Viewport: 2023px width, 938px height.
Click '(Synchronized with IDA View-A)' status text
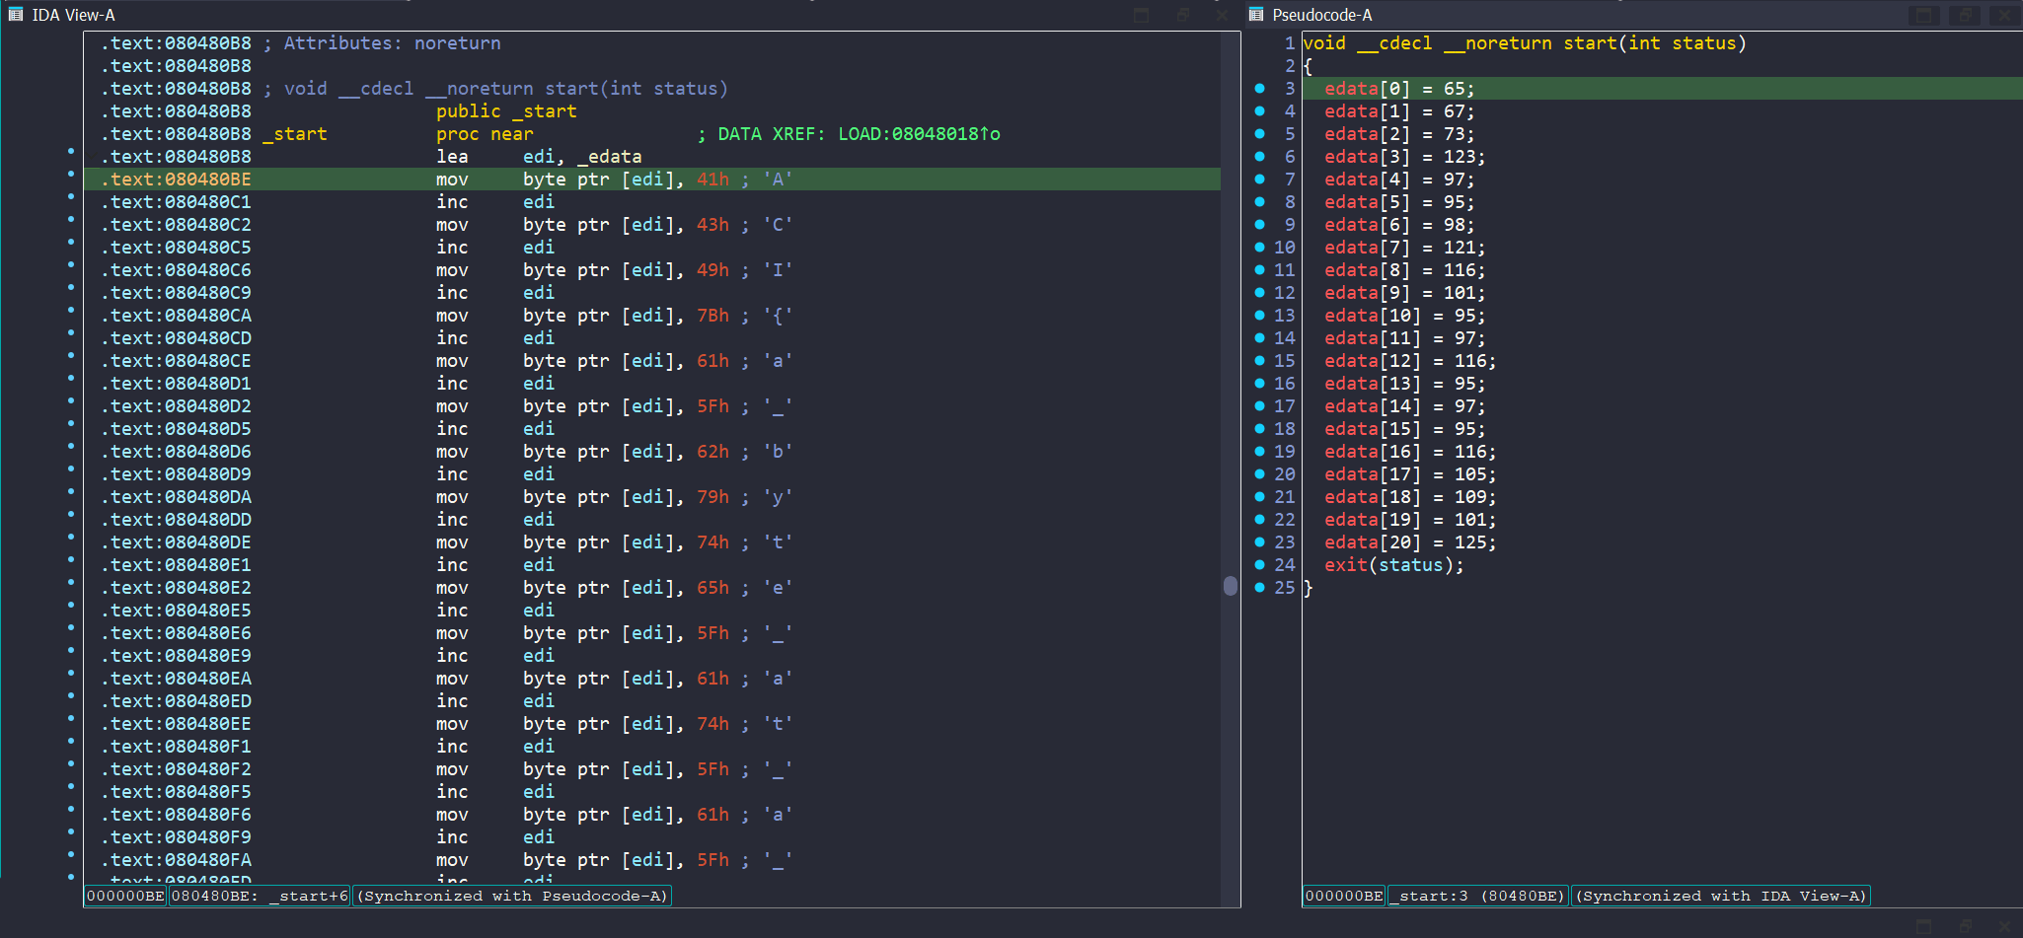tap(1720, 896)
